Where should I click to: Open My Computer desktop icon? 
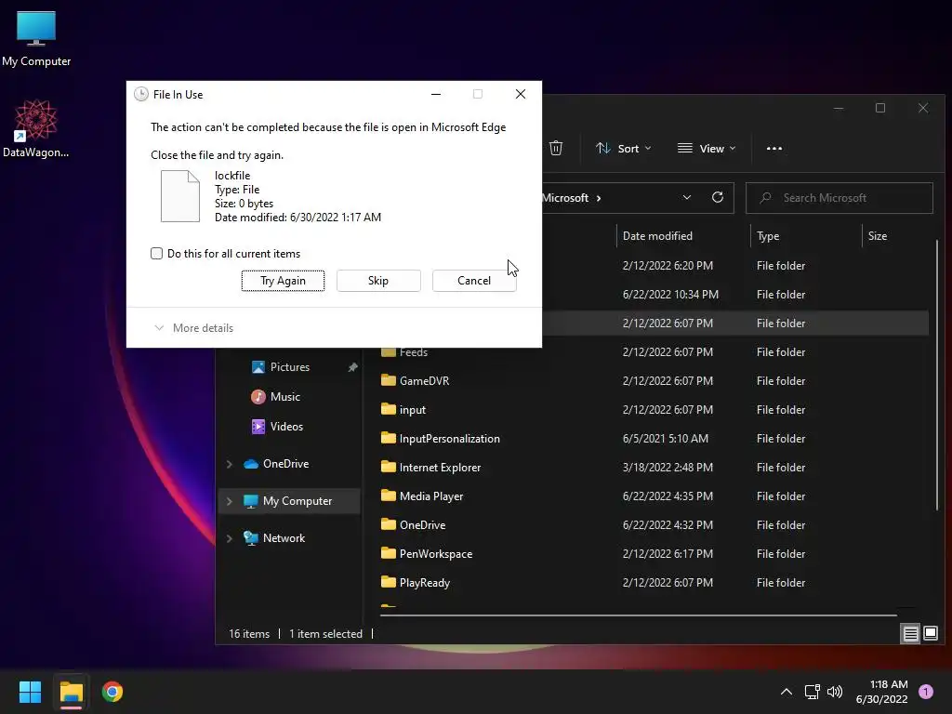click(x=36, y=39)
